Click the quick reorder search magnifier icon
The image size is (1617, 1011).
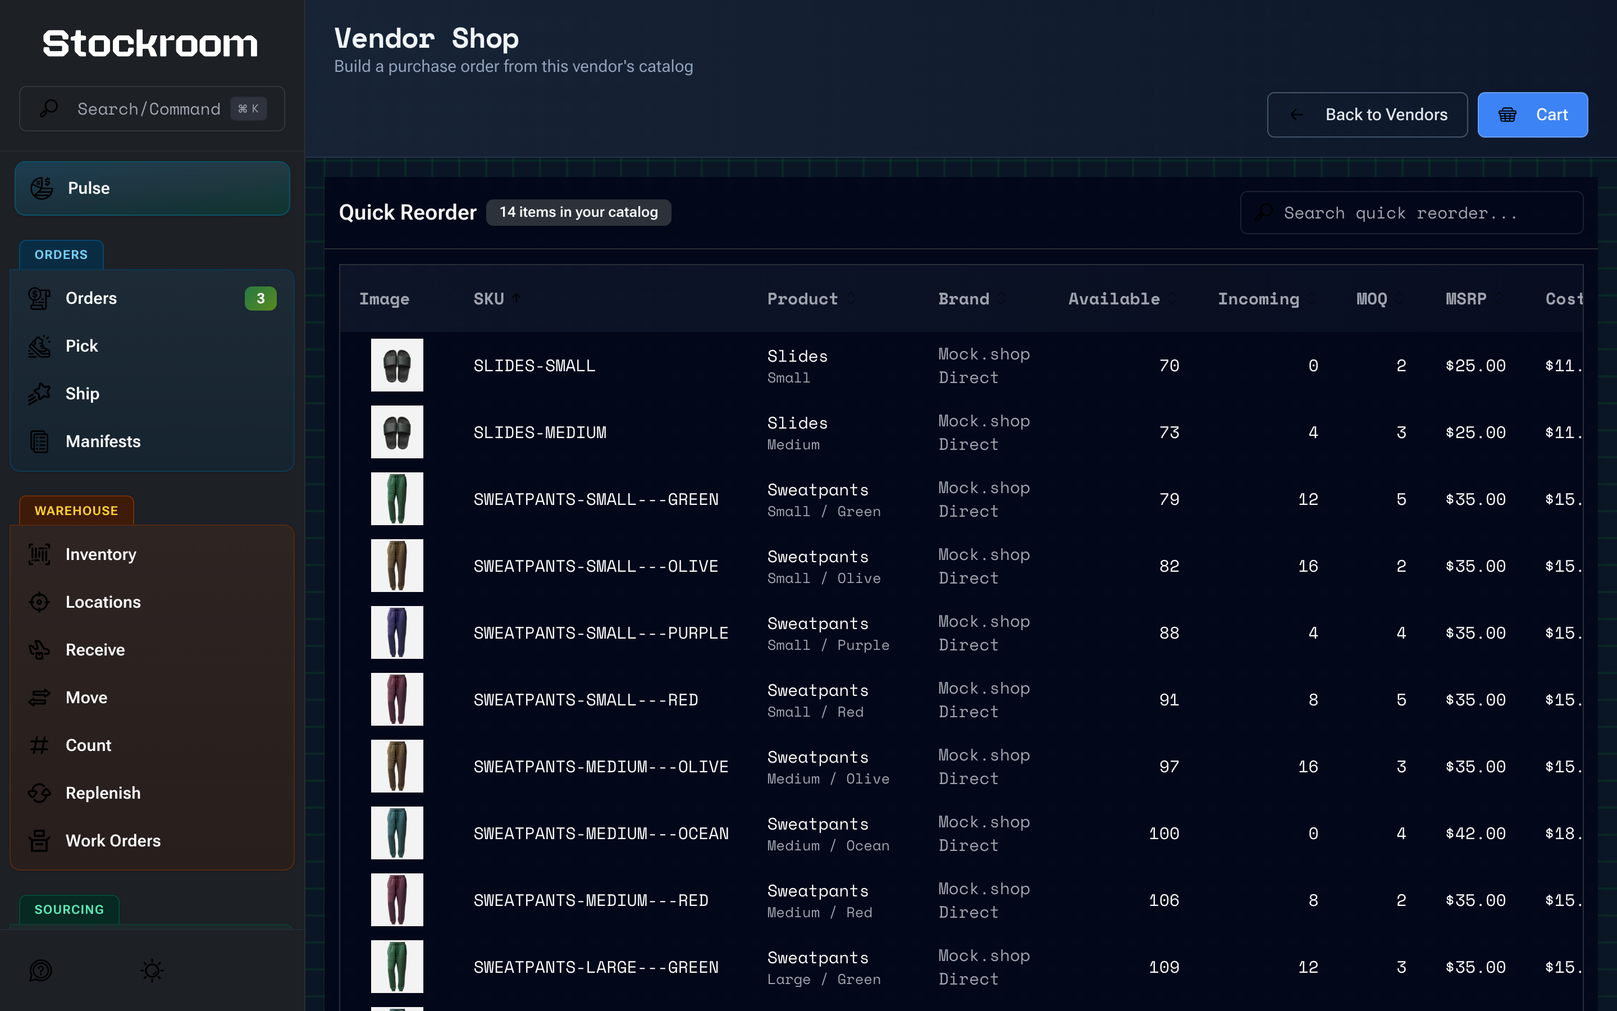[x=1263, y=213]
